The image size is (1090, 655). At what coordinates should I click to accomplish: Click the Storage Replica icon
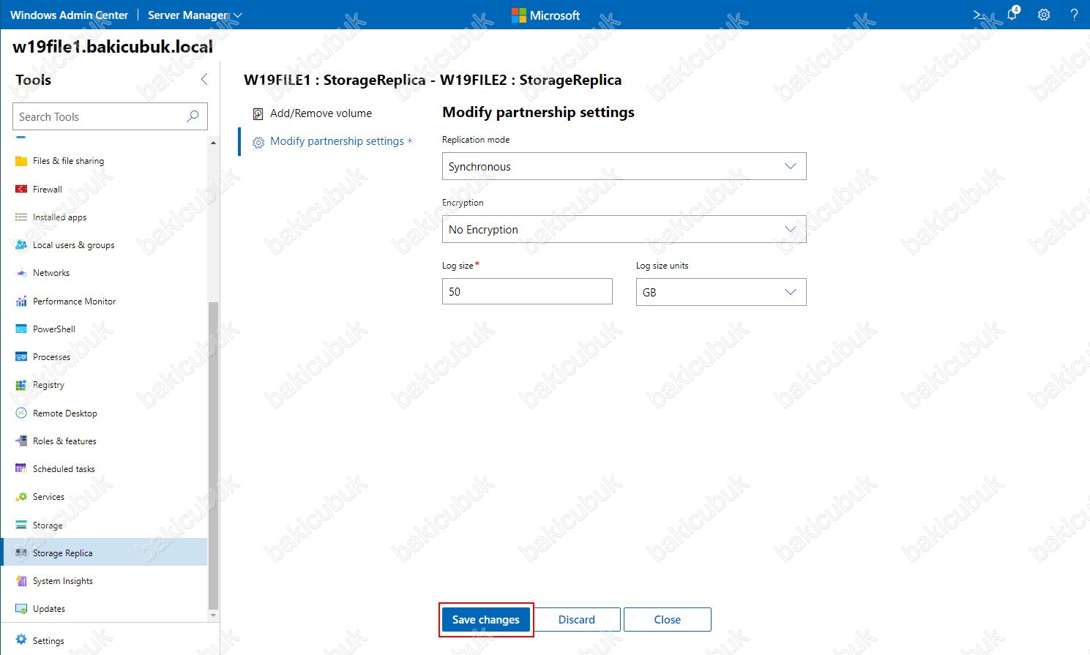pos(21,553)
